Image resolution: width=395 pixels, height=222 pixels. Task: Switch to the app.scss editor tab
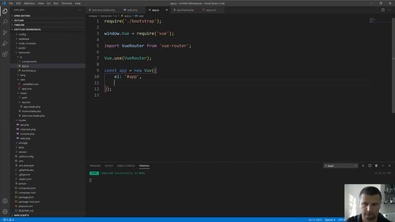coord(211,10)
